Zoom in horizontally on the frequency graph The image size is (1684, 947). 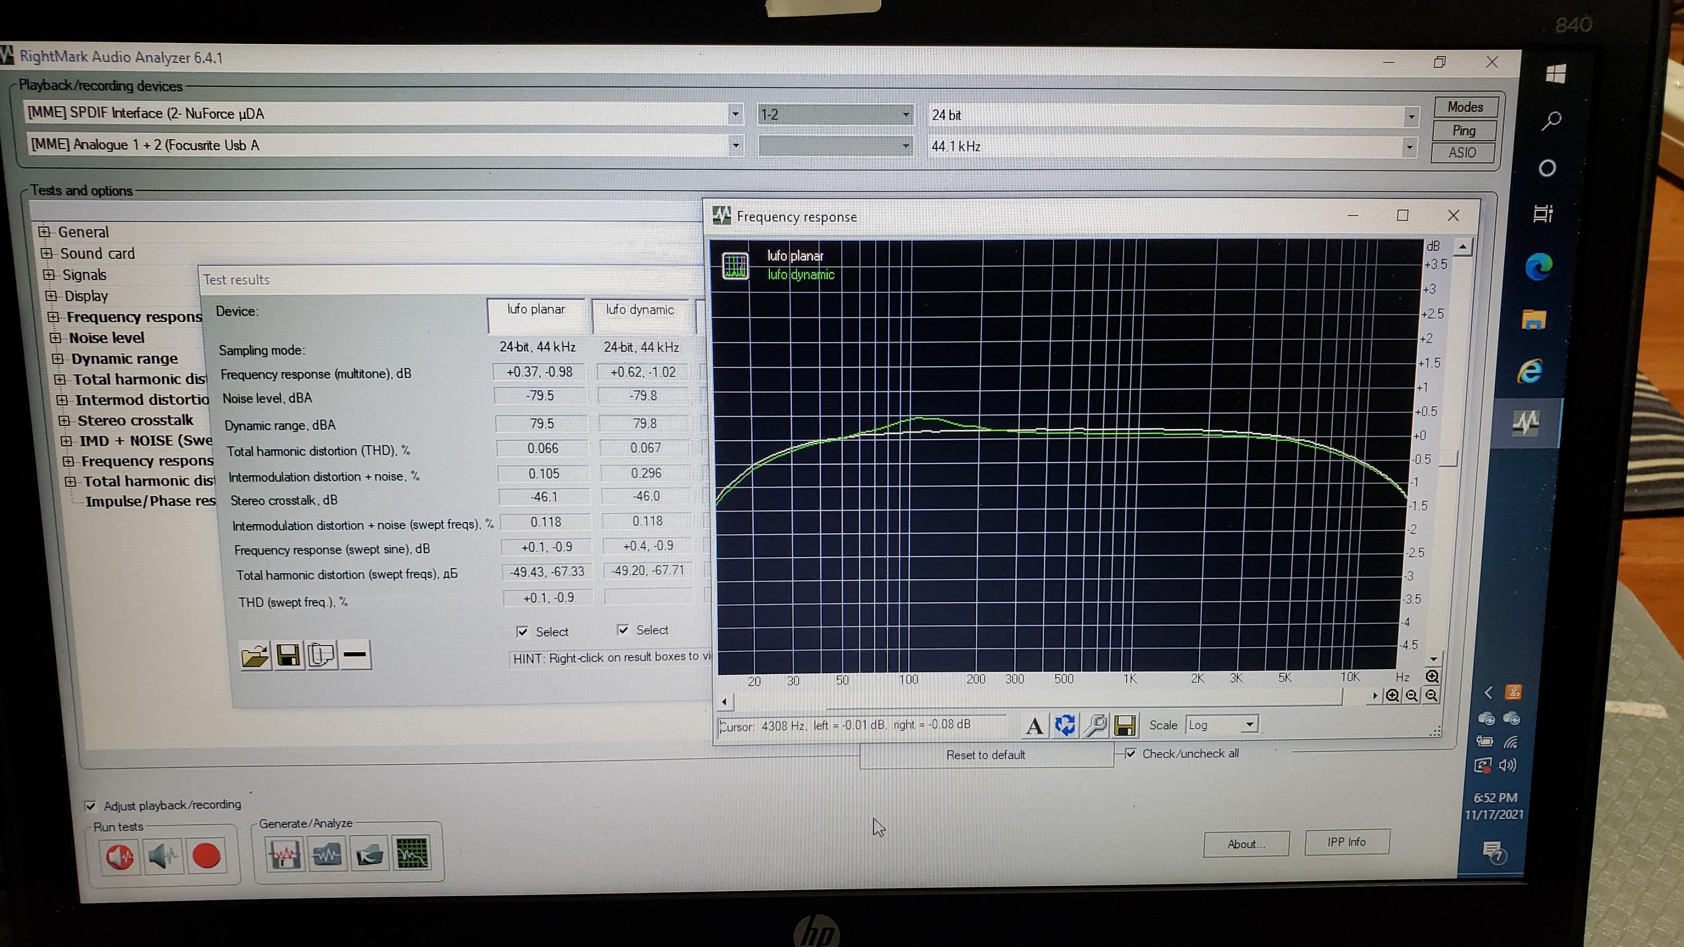(1392, 696)
